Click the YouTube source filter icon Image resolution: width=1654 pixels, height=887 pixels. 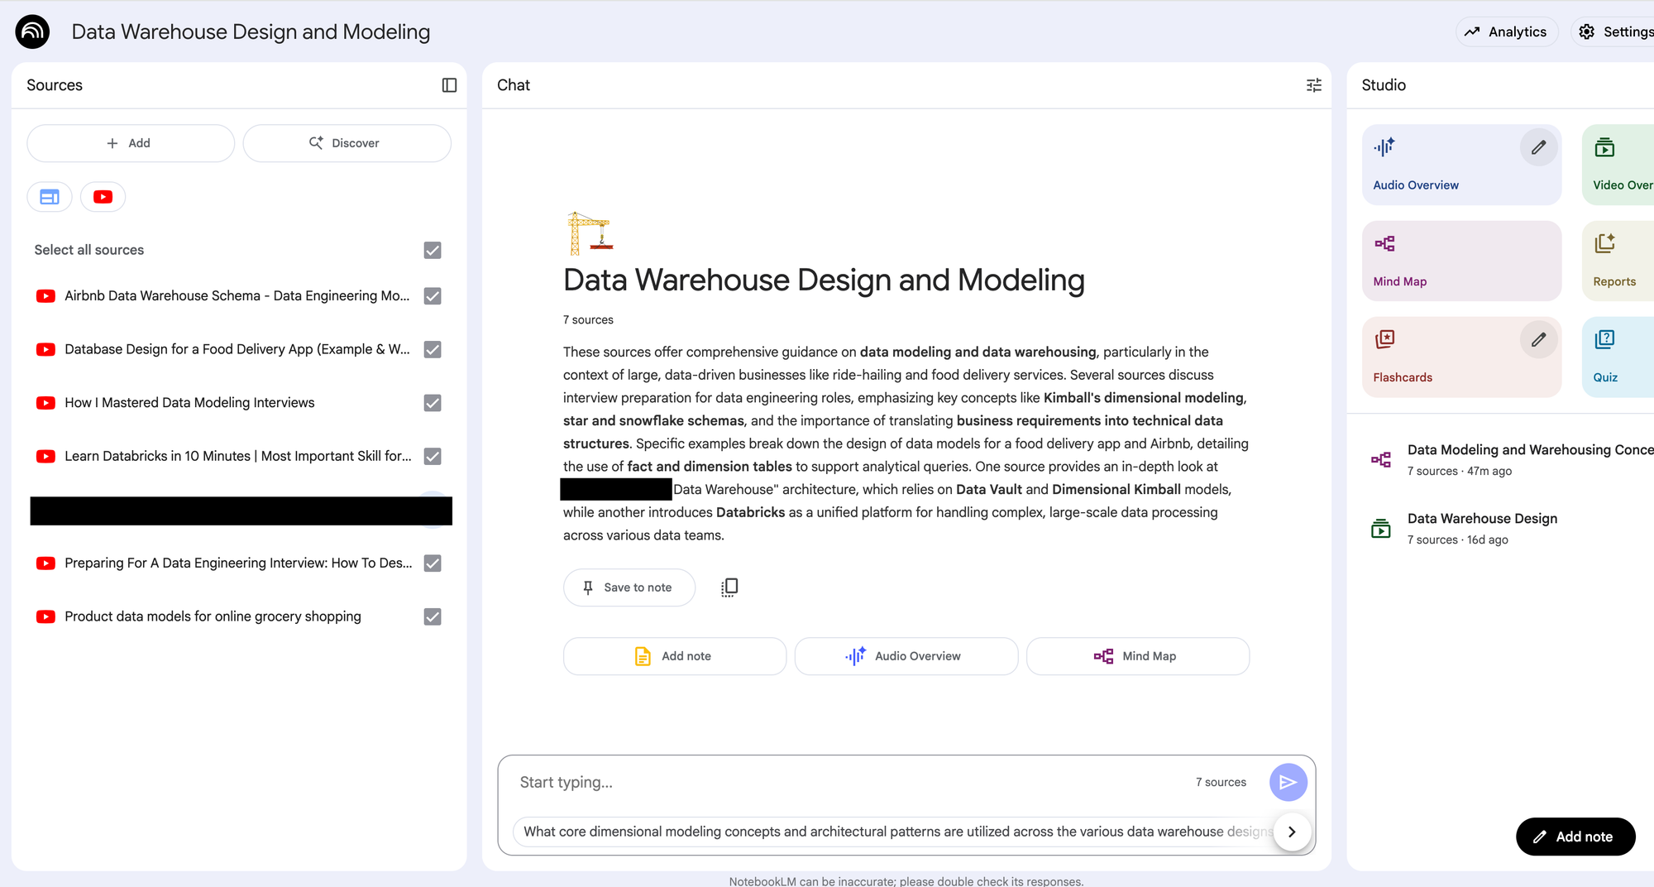point(103,197)
